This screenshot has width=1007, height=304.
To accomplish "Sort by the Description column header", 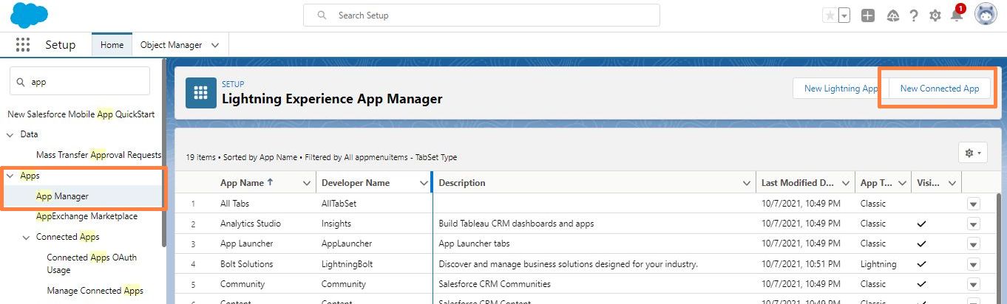I will tap(462, 183).
